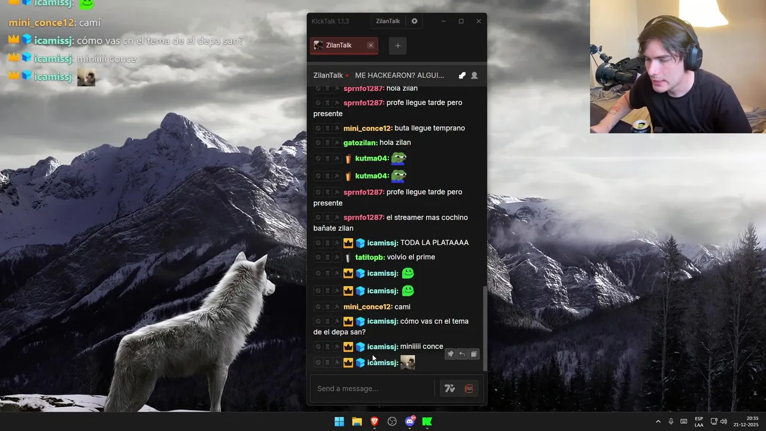Ban user on 'el streamer mas cochino' message

click(x=318, y=217)
